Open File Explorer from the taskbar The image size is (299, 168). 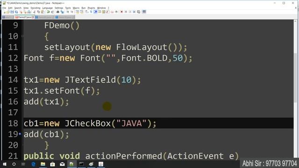(x=43, y=164)
